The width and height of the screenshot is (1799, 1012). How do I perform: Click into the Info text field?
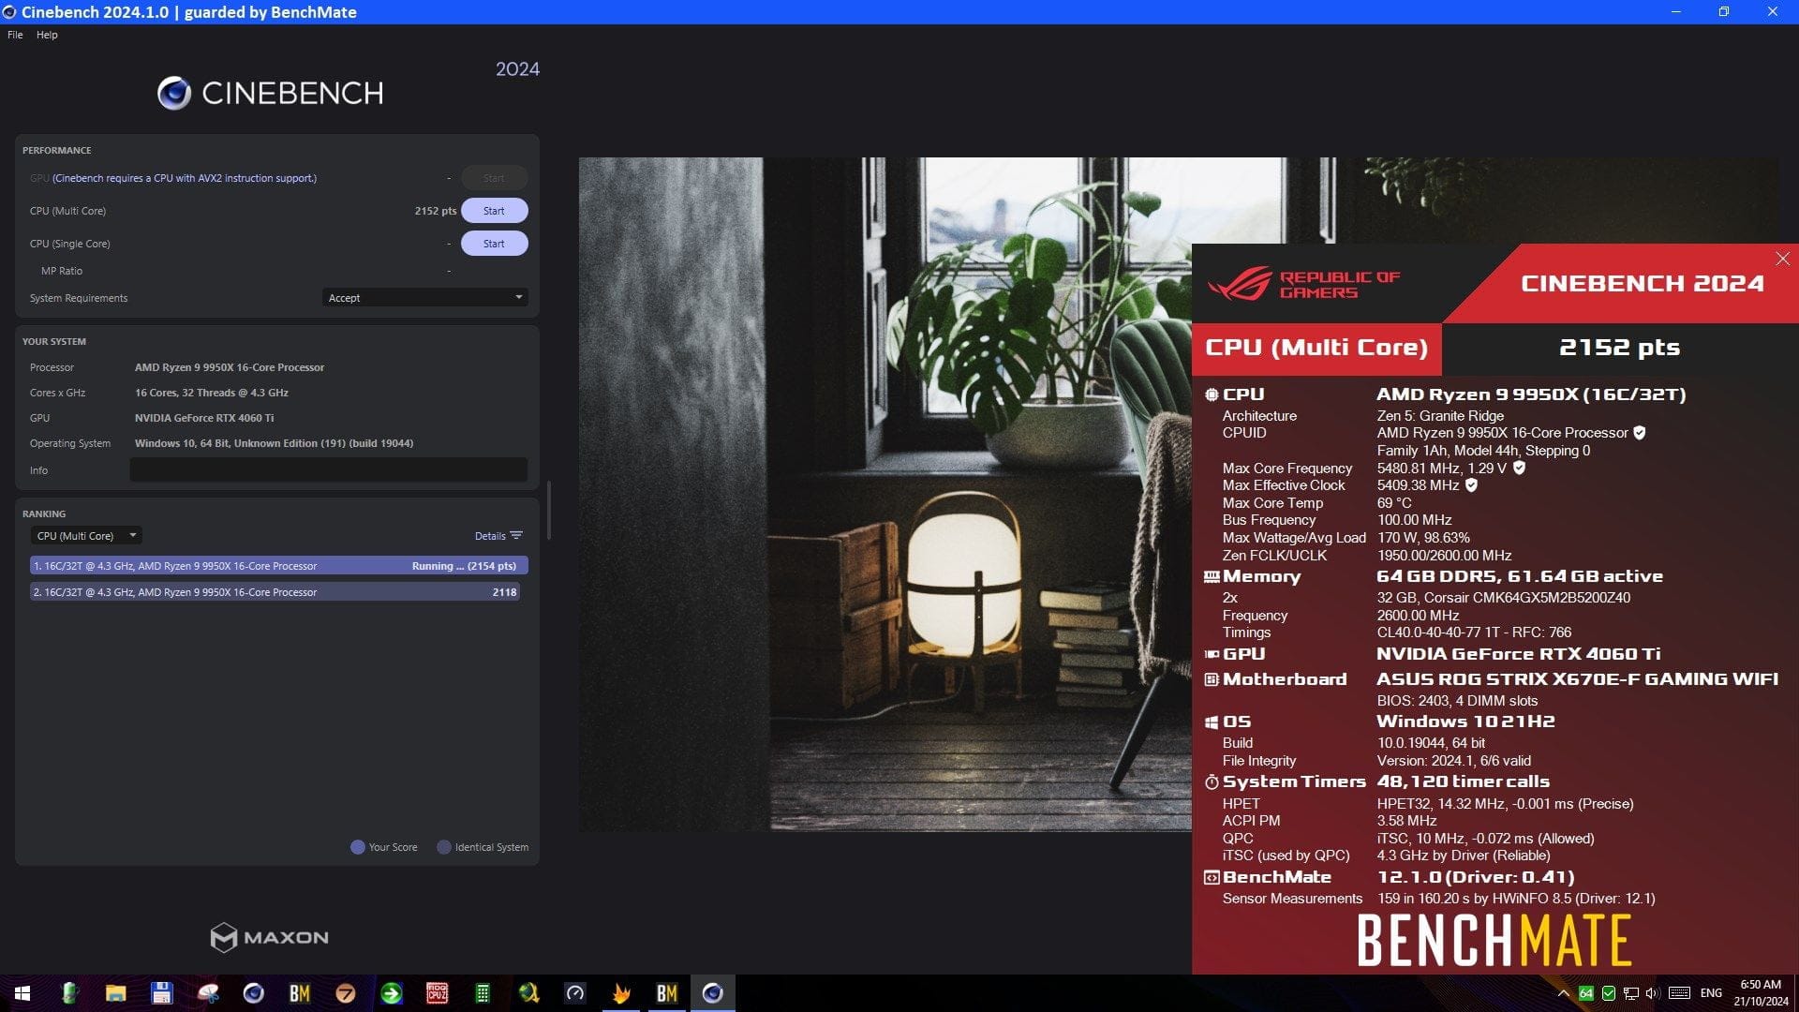tap(328, 470)
